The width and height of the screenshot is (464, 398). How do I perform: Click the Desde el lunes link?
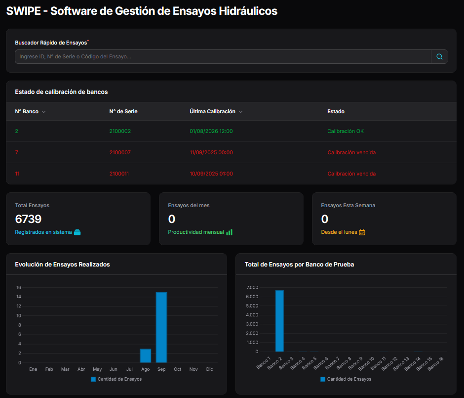(x=339, y=232)
